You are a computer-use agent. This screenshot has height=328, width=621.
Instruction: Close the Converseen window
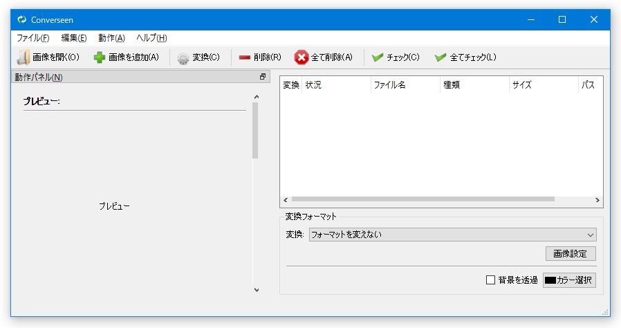click(593, 19)
